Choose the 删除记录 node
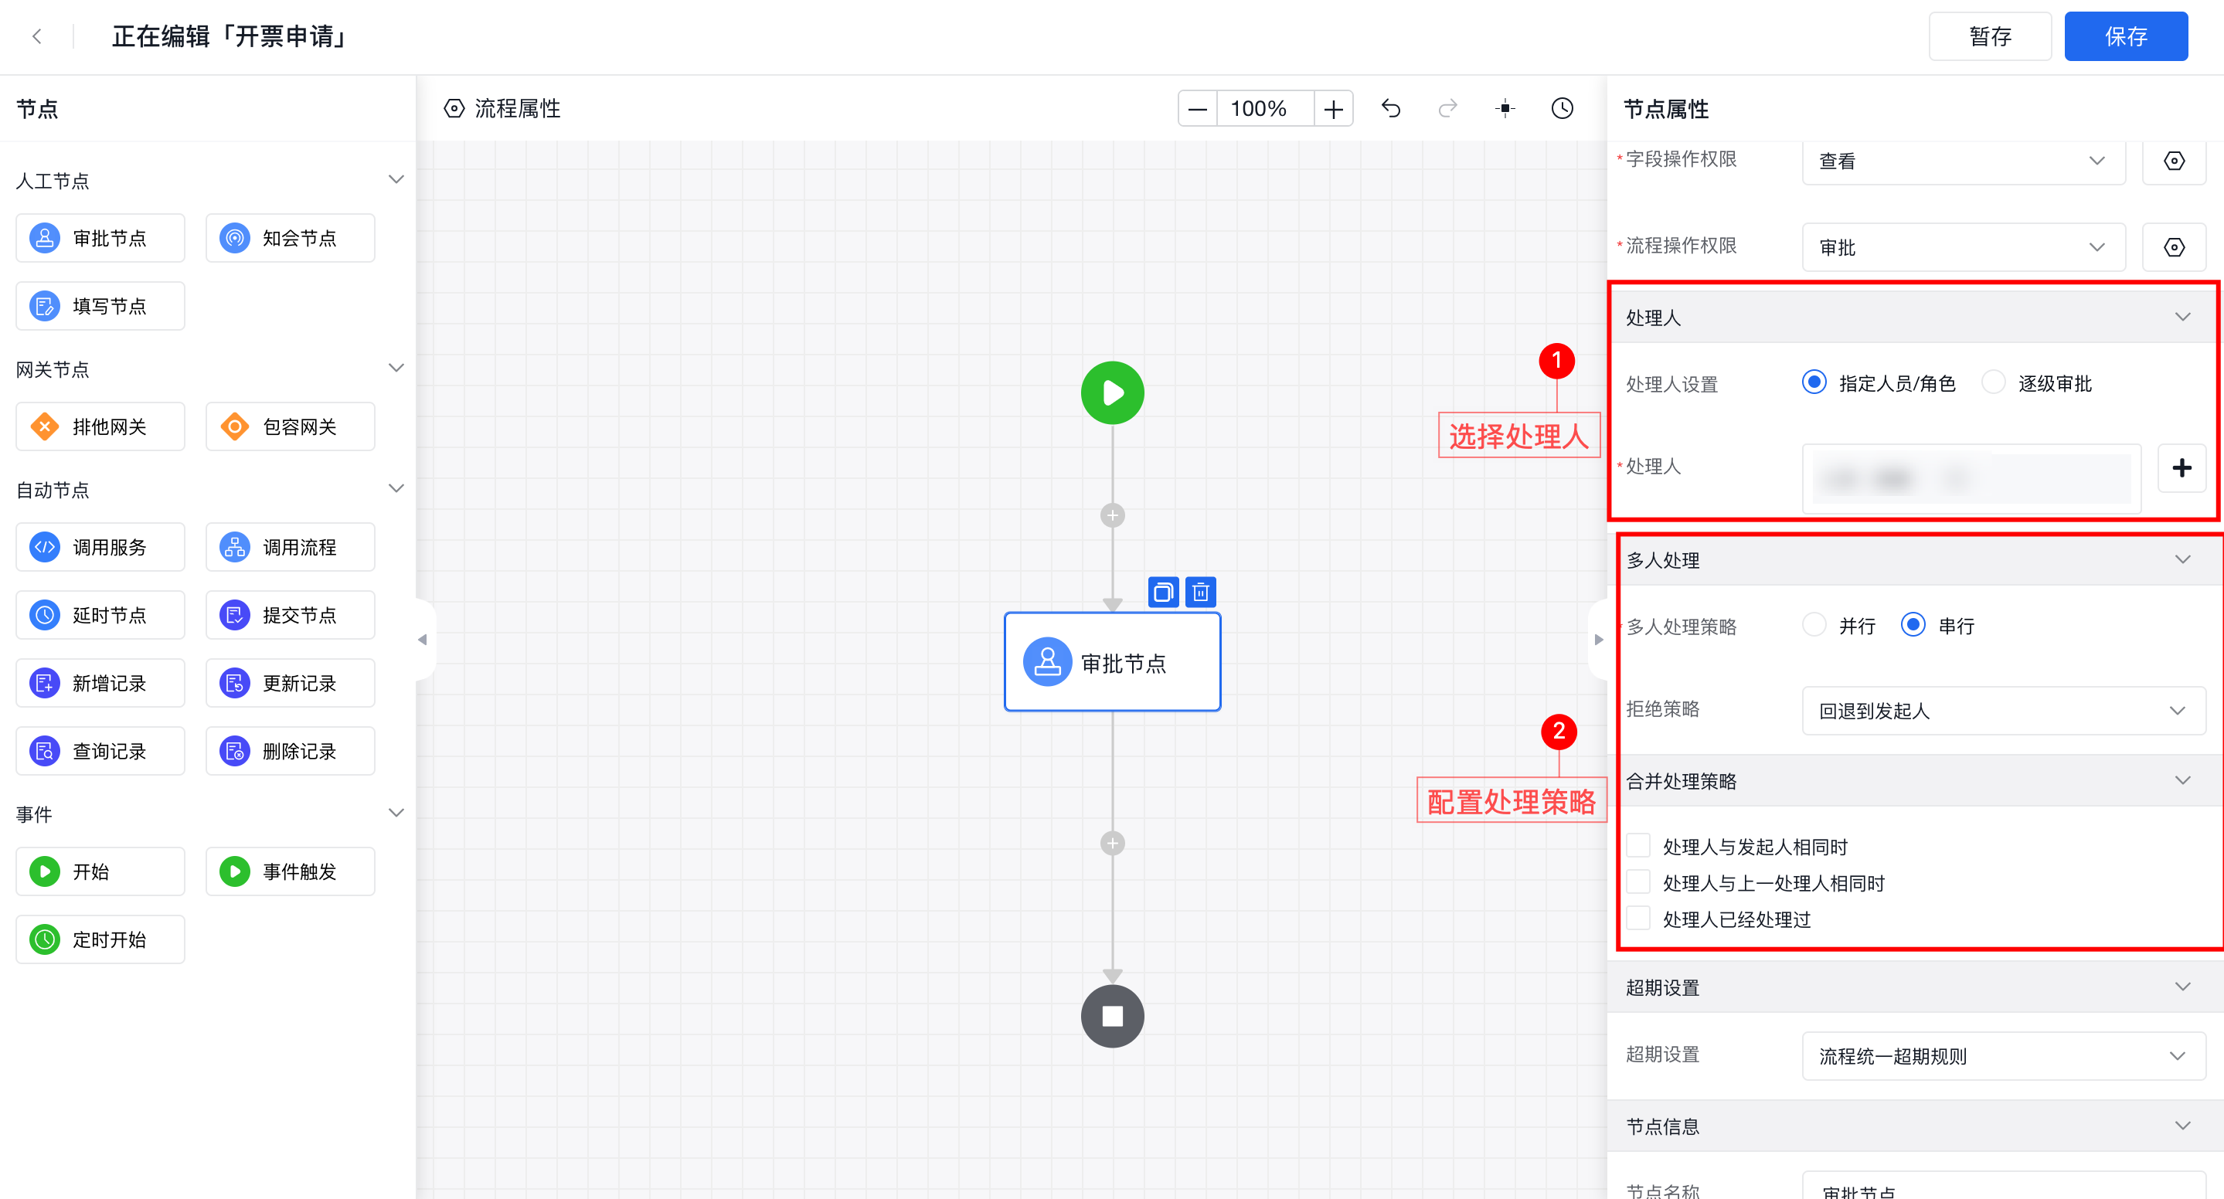The image size is (2224, 1199). [290, 751]
